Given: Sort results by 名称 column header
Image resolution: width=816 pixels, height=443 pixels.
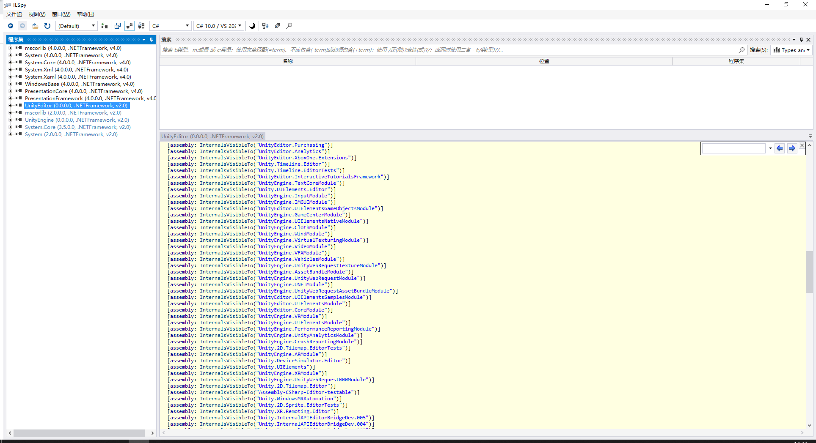Looking at the screenshot, I should click(x=288, y=61).
